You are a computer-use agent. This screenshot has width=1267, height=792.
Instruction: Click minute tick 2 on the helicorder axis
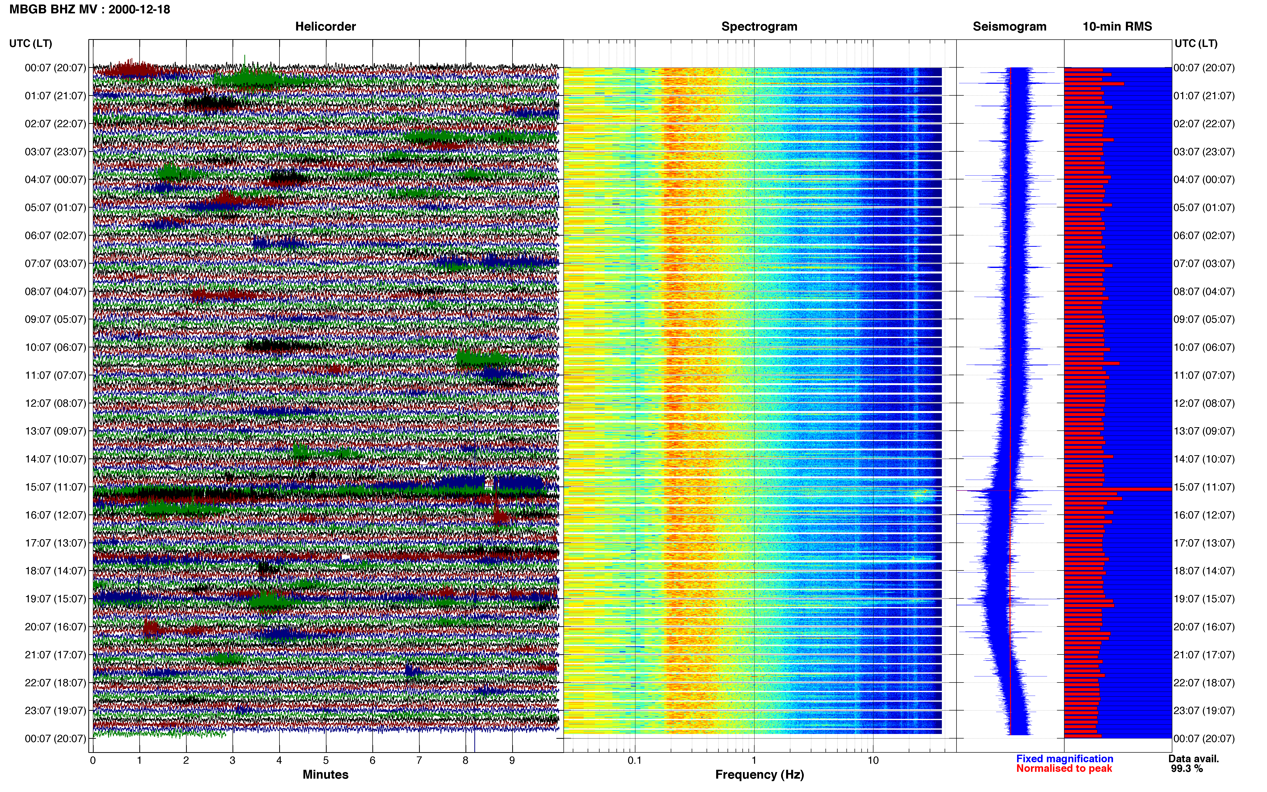(186, 760)
